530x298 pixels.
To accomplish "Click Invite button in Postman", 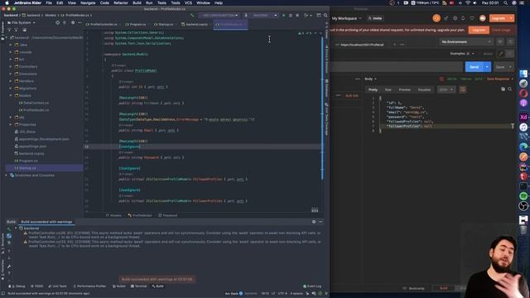I will click(x=375, y=18).
